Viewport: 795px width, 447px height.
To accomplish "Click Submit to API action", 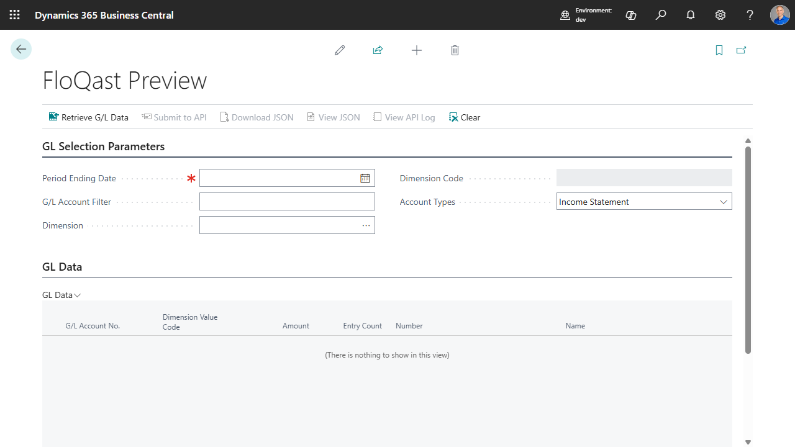I will (174, 117).
